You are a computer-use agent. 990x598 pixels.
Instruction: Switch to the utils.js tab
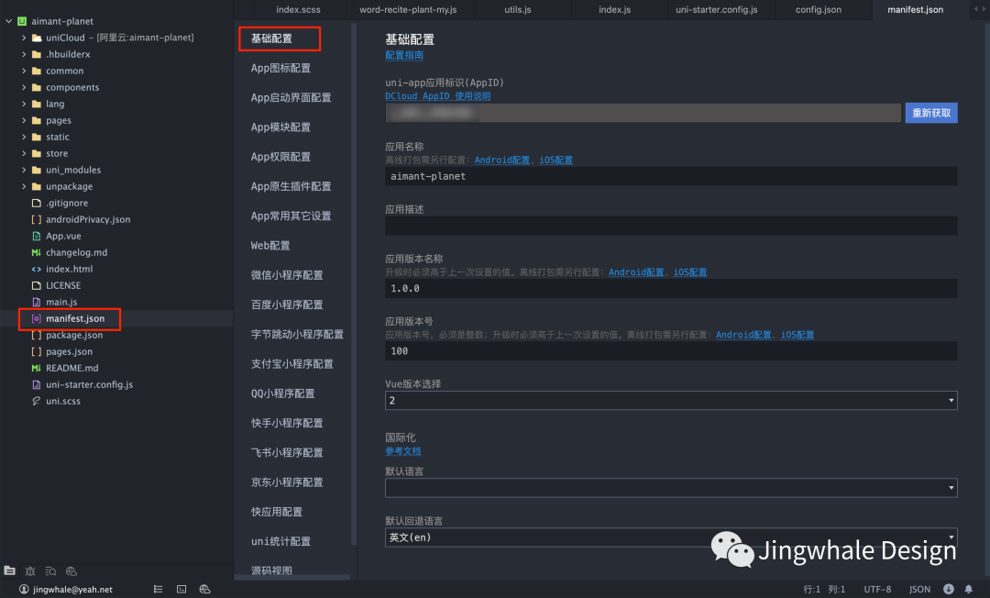(519, 9)
